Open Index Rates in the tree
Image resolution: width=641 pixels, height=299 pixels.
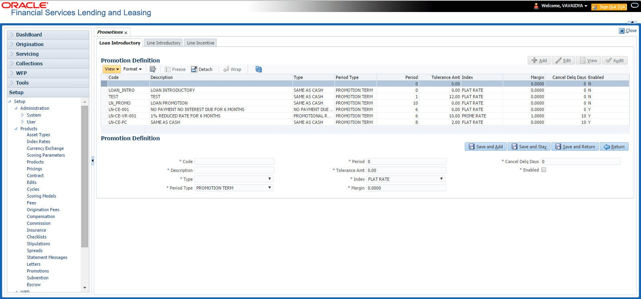38,141
